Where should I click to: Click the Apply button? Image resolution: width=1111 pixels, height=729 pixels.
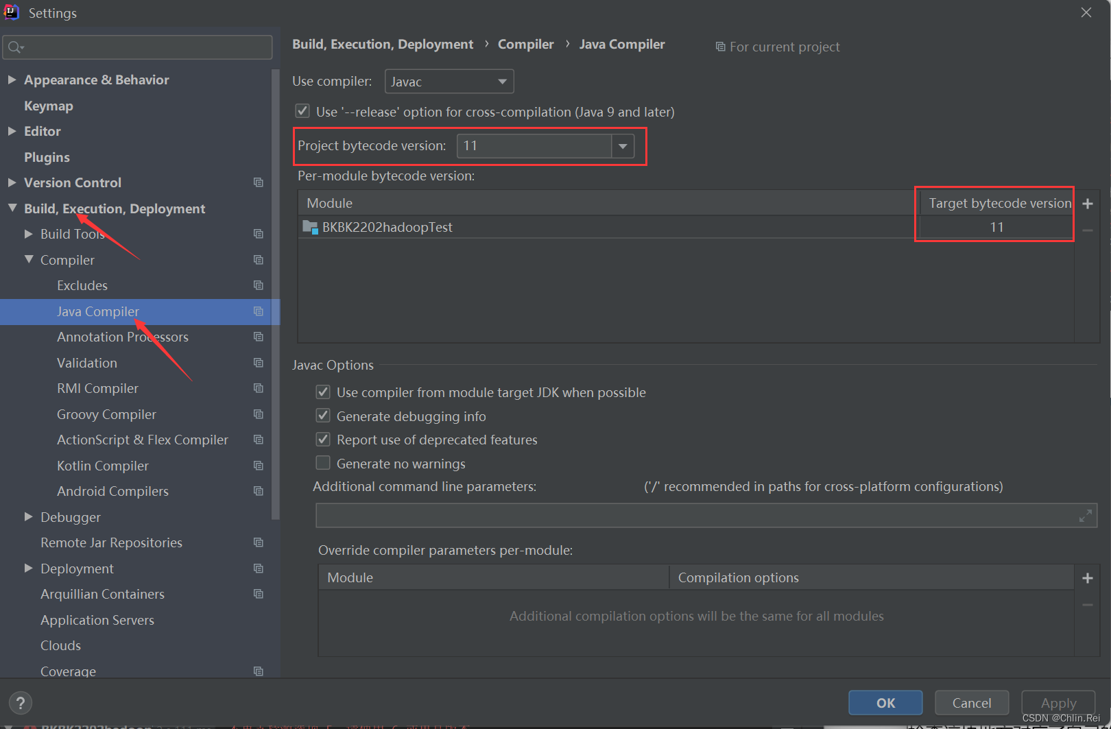tap(1058, 703)
